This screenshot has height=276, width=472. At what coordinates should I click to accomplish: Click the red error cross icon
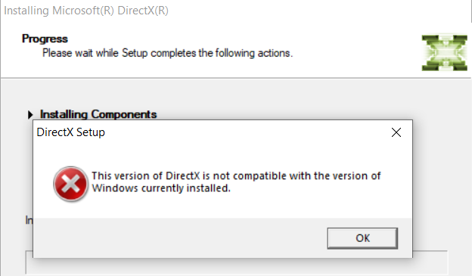tap(70, 184)
